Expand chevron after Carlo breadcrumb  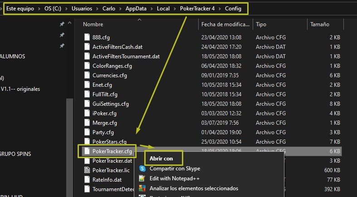pyautogui.click(x=121, y=9)
